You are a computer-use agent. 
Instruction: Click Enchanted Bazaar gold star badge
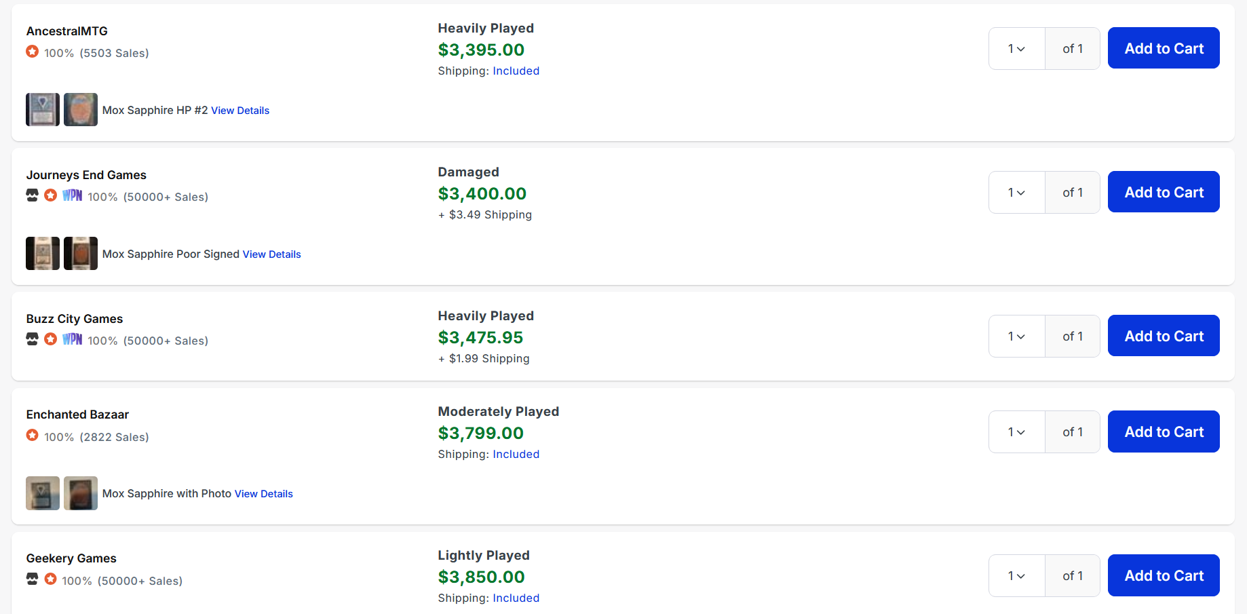32,436
